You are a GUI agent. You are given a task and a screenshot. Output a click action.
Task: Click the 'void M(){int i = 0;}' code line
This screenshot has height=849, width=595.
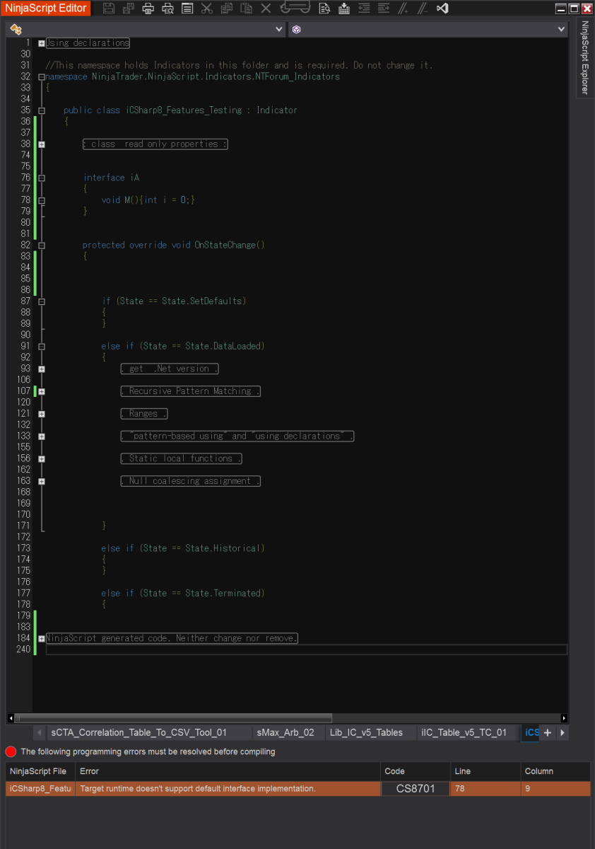tap(148, 200)
